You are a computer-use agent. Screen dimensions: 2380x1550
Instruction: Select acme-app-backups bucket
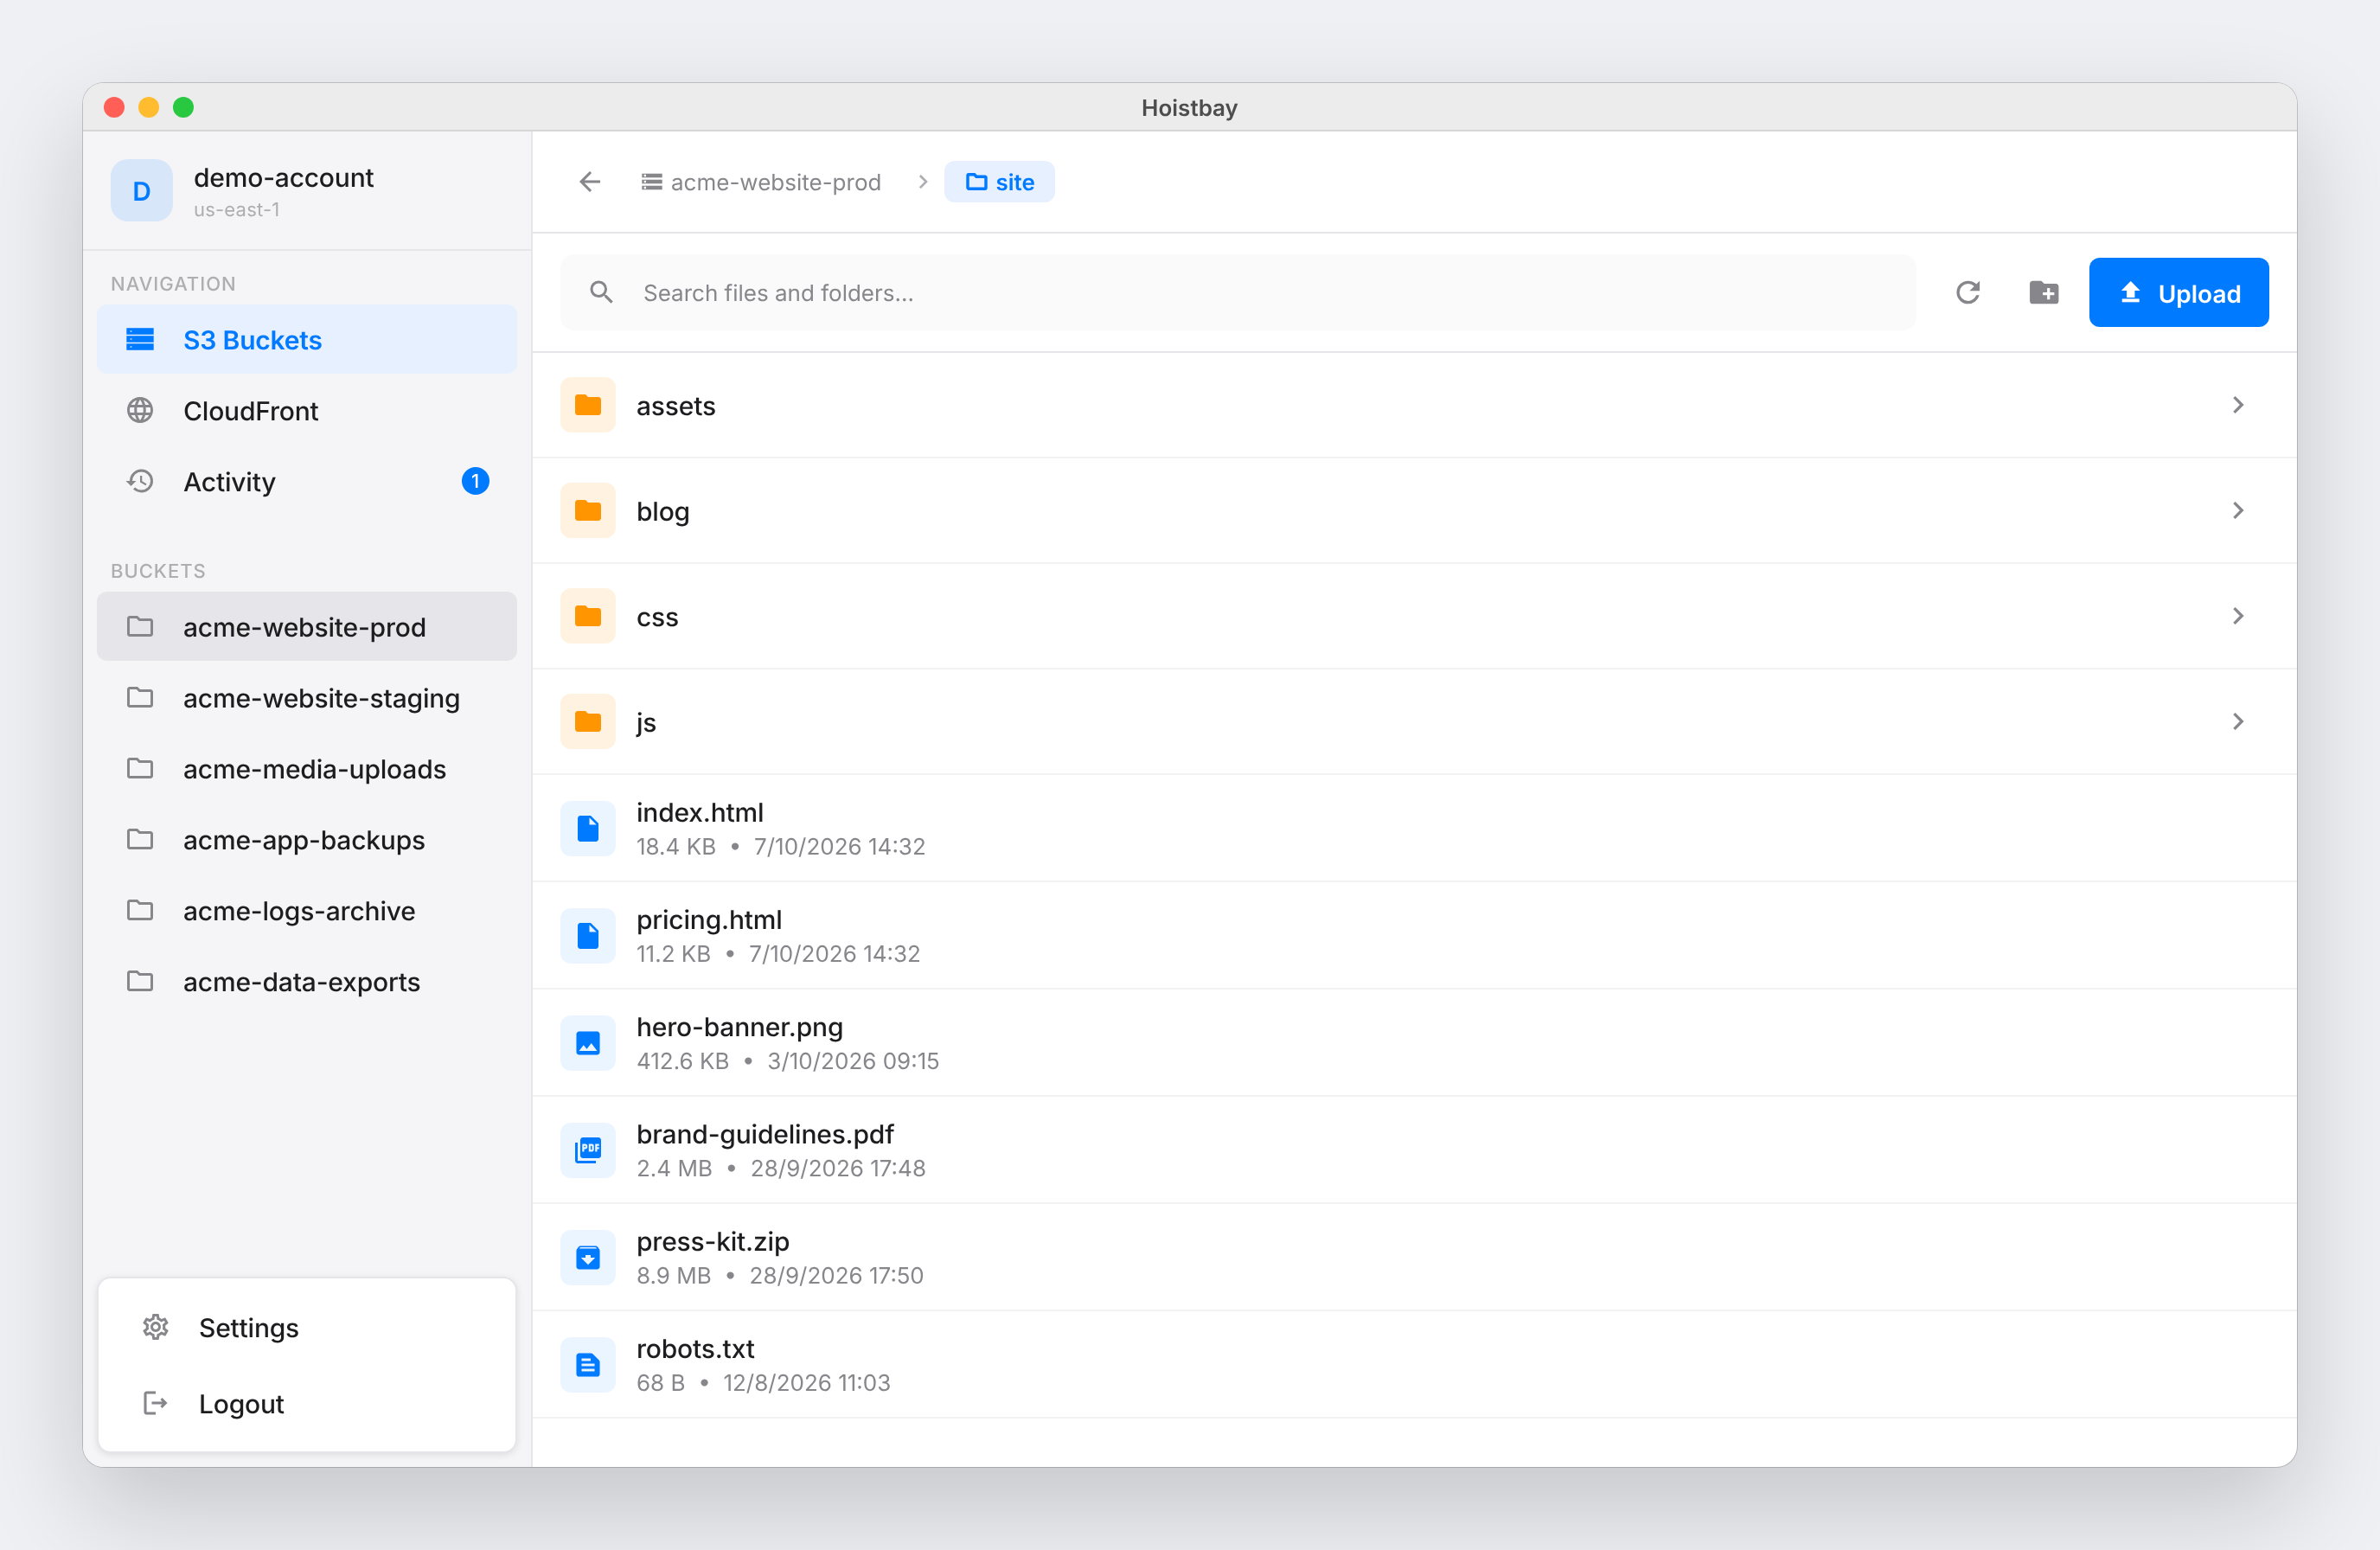[x=307, y=840]
